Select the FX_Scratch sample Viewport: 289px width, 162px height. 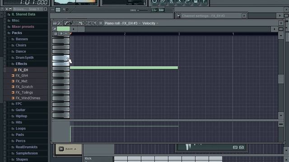point(24,87)
